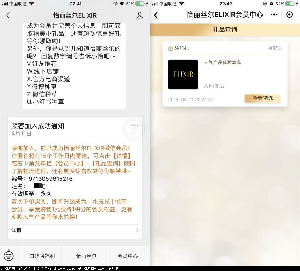
Task: Select the 礼品查询 header tab
Action: (225, 30)
